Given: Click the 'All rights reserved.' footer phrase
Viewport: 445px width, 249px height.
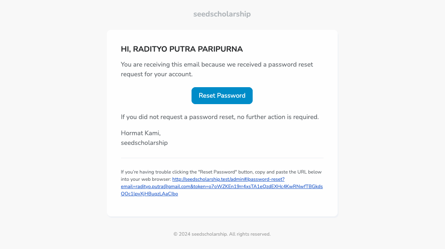Looking at the screenshot, I should click(250, 234).
